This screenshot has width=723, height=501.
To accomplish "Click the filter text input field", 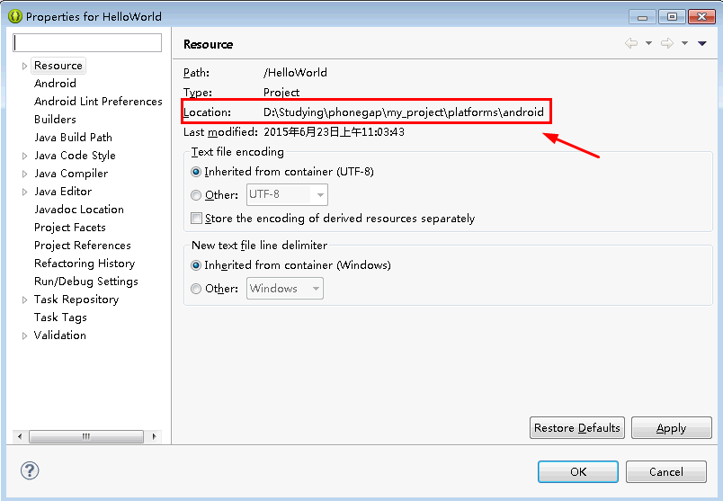I will click(x=87, y=43).
